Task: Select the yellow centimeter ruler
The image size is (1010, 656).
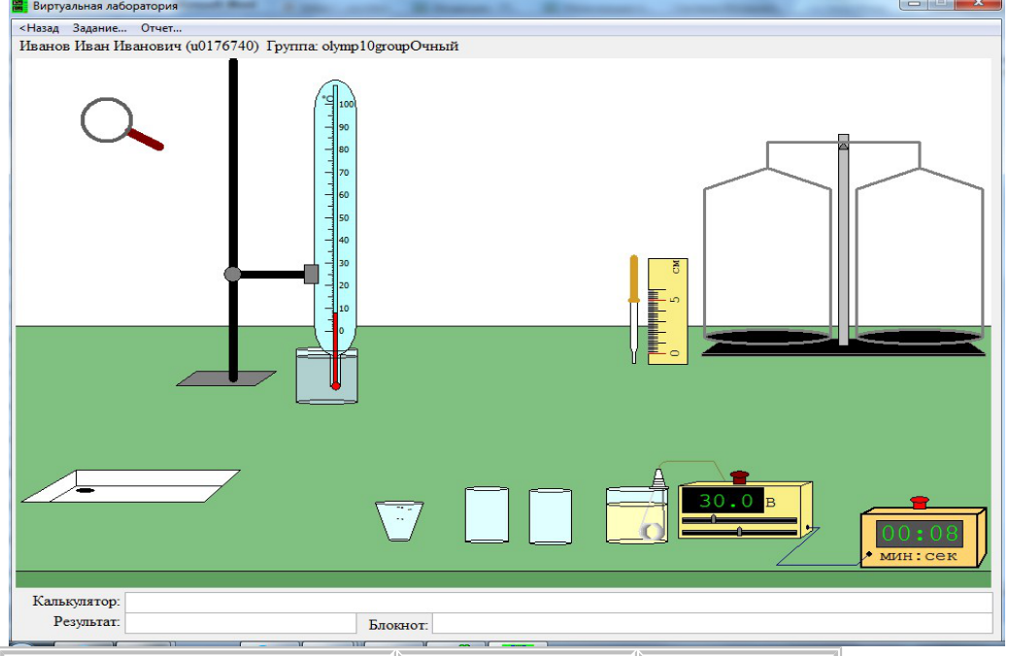Action: (667, 311)
